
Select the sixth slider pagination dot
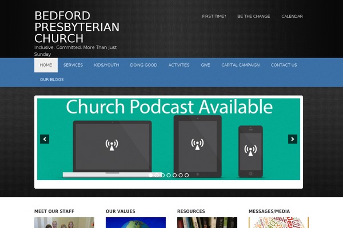pos(181,175)
